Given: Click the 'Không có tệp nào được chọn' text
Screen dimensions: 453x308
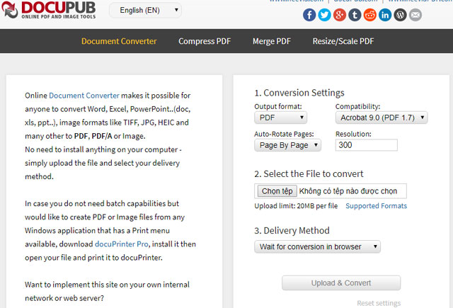Looking at the screenshot, I should pos(348,191).
